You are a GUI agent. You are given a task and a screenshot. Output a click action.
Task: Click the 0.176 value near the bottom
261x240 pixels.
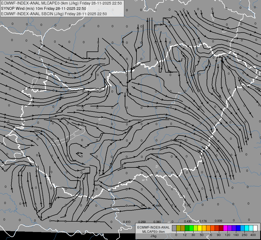tap(203, 221)
